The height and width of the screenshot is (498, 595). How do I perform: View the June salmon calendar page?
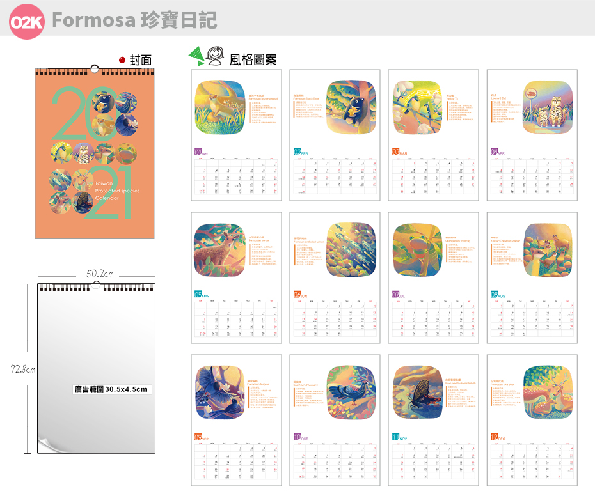pyautogui.click(x=335, y=277)
